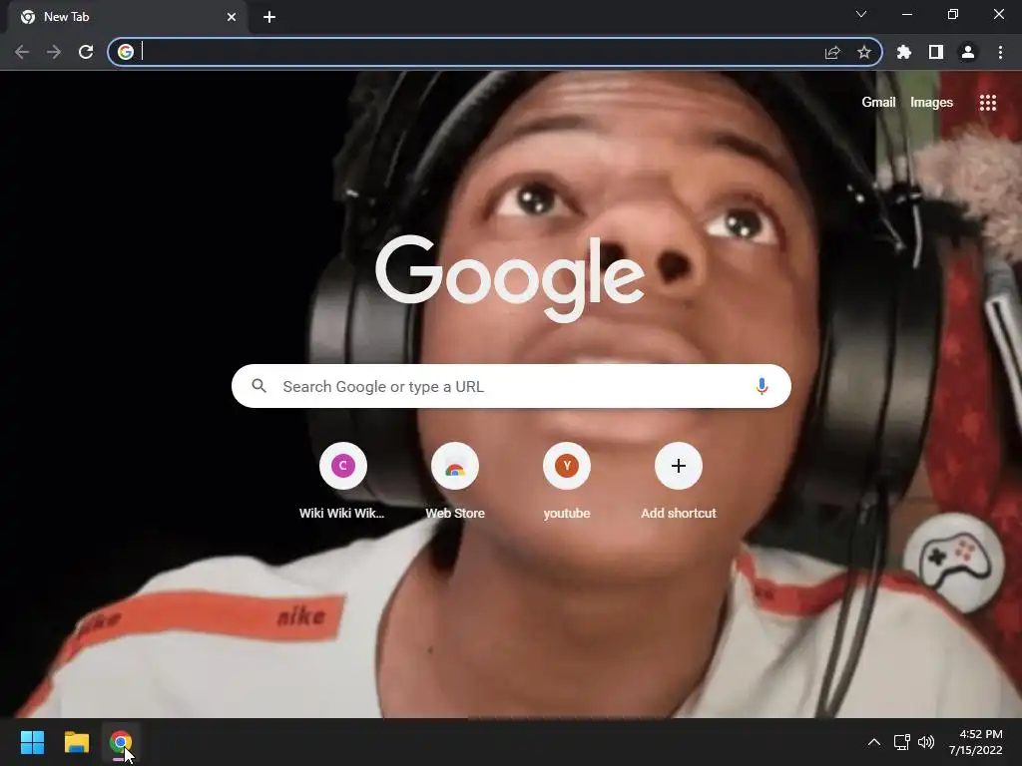1022x766 pixels.
Task: Show hidden system tray icons
Action: 874,742
